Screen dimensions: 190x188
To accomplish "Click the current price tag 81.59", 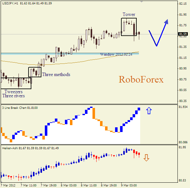I will [x=183, y=34].
